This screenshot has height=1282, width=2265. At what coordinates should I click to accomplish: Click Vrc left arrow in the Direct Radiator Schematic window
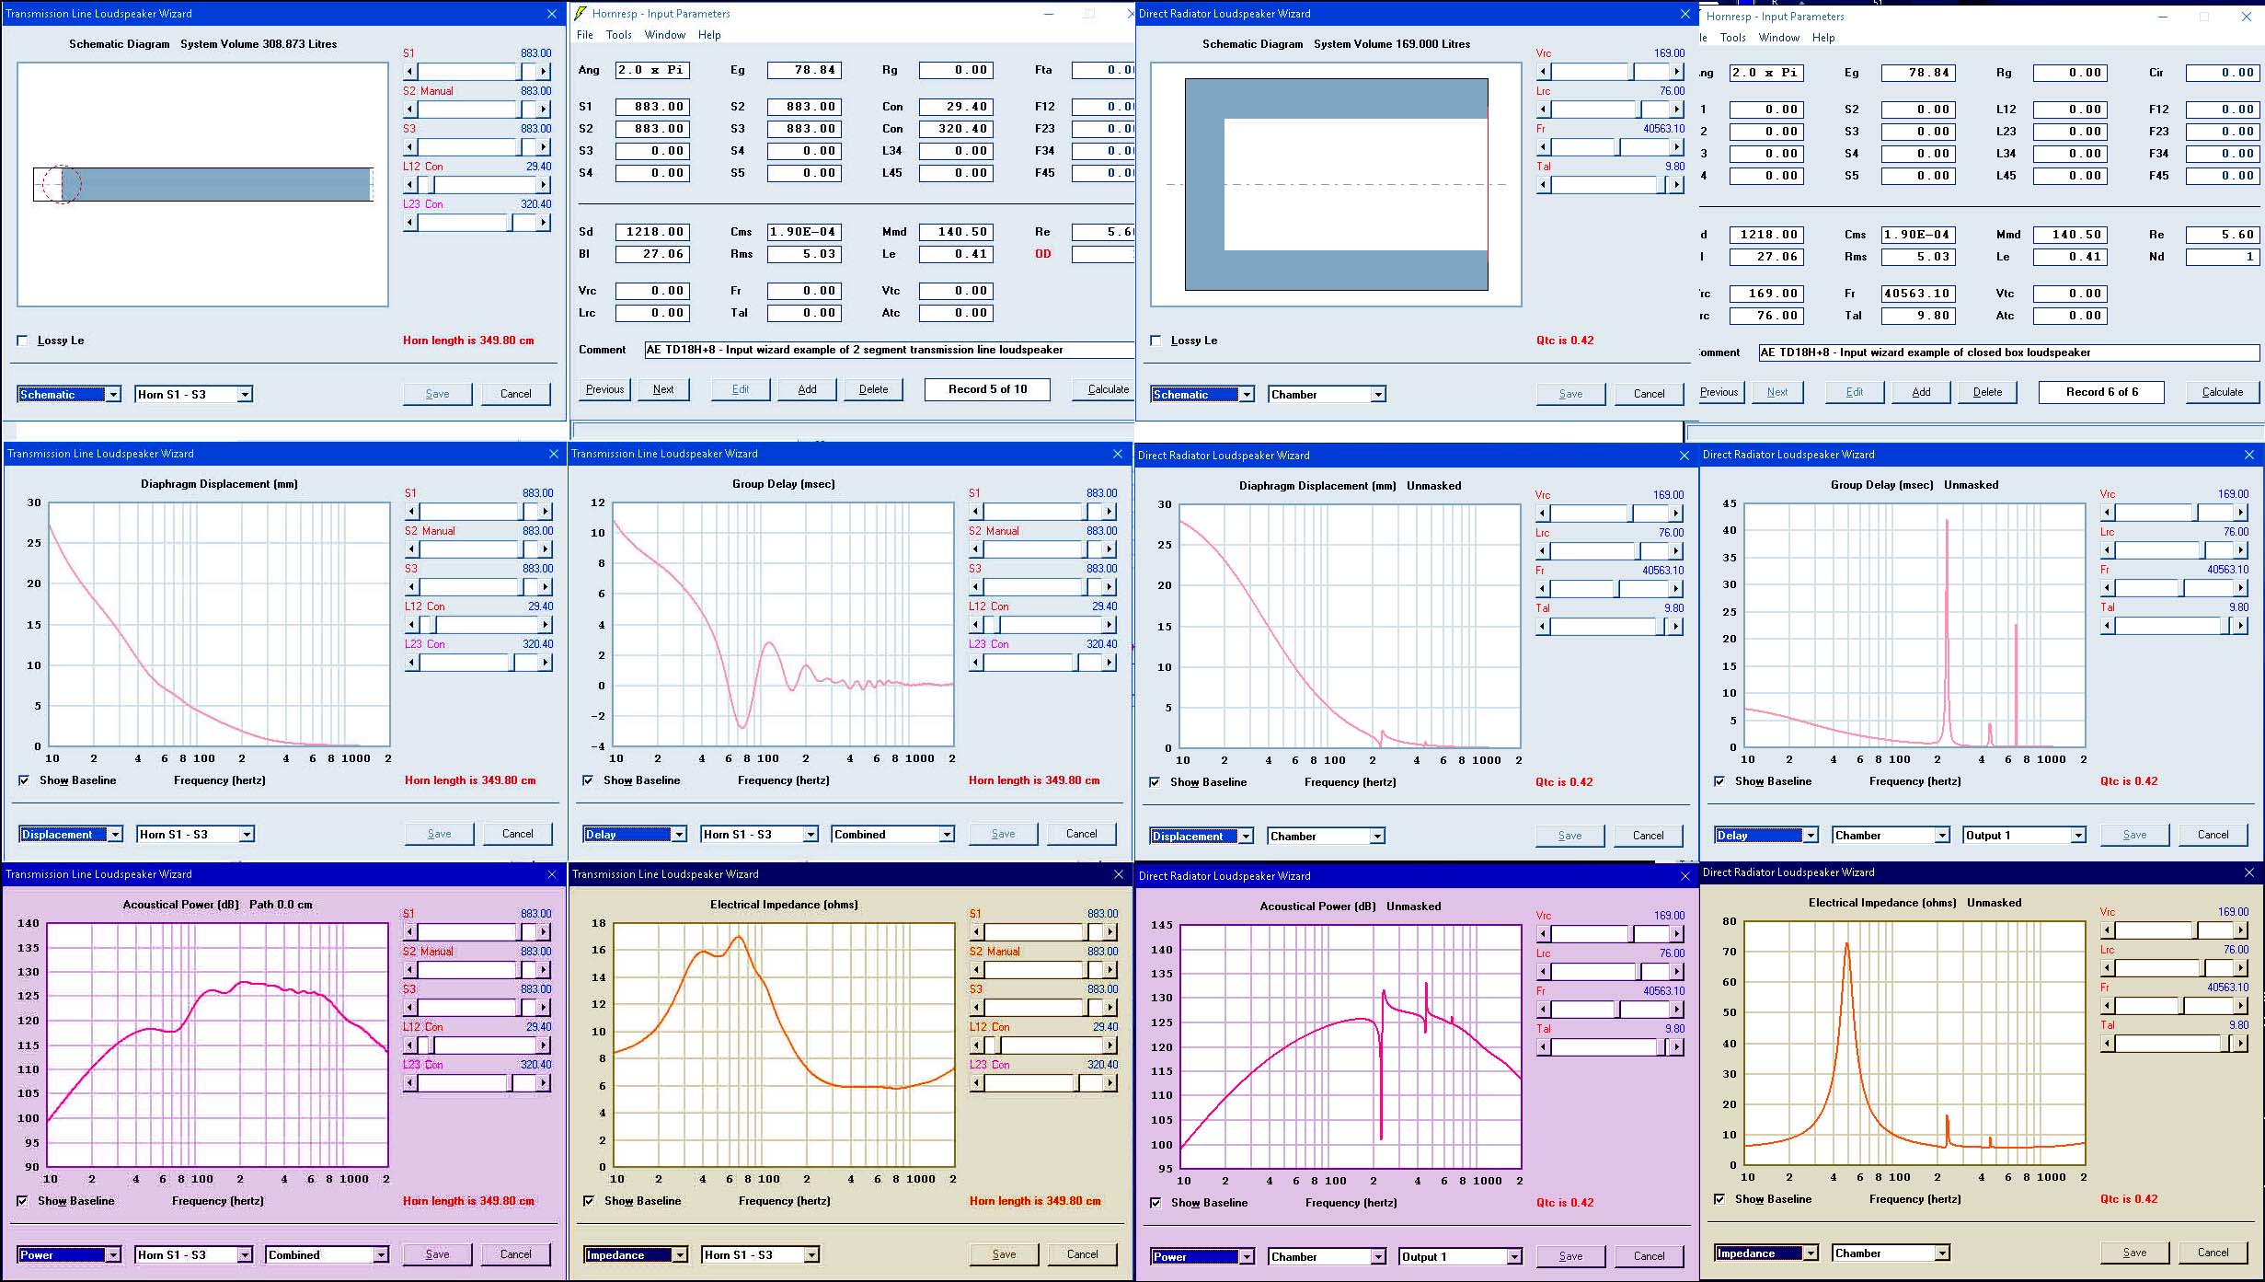pos(1544,71)
